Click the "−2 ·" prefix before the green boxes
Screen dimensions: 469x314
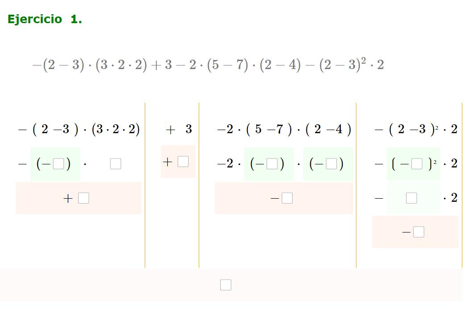click(x=229, y=164)
